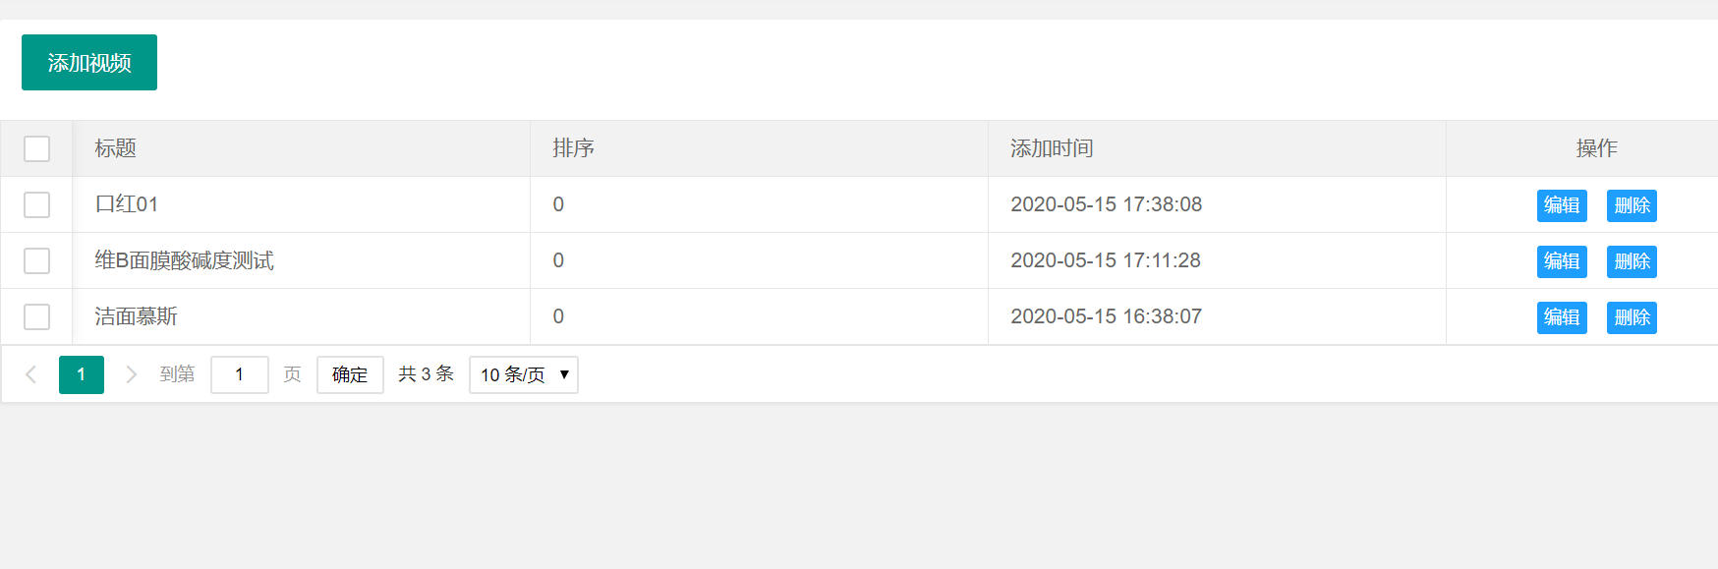Click the 添加时间 column header

click(1052, 148)
